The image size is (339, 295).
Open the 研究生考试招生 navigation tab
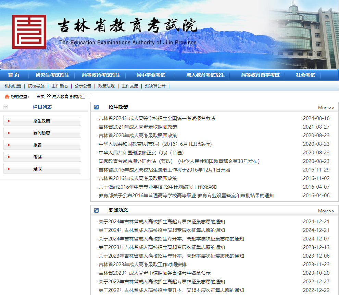51,75
